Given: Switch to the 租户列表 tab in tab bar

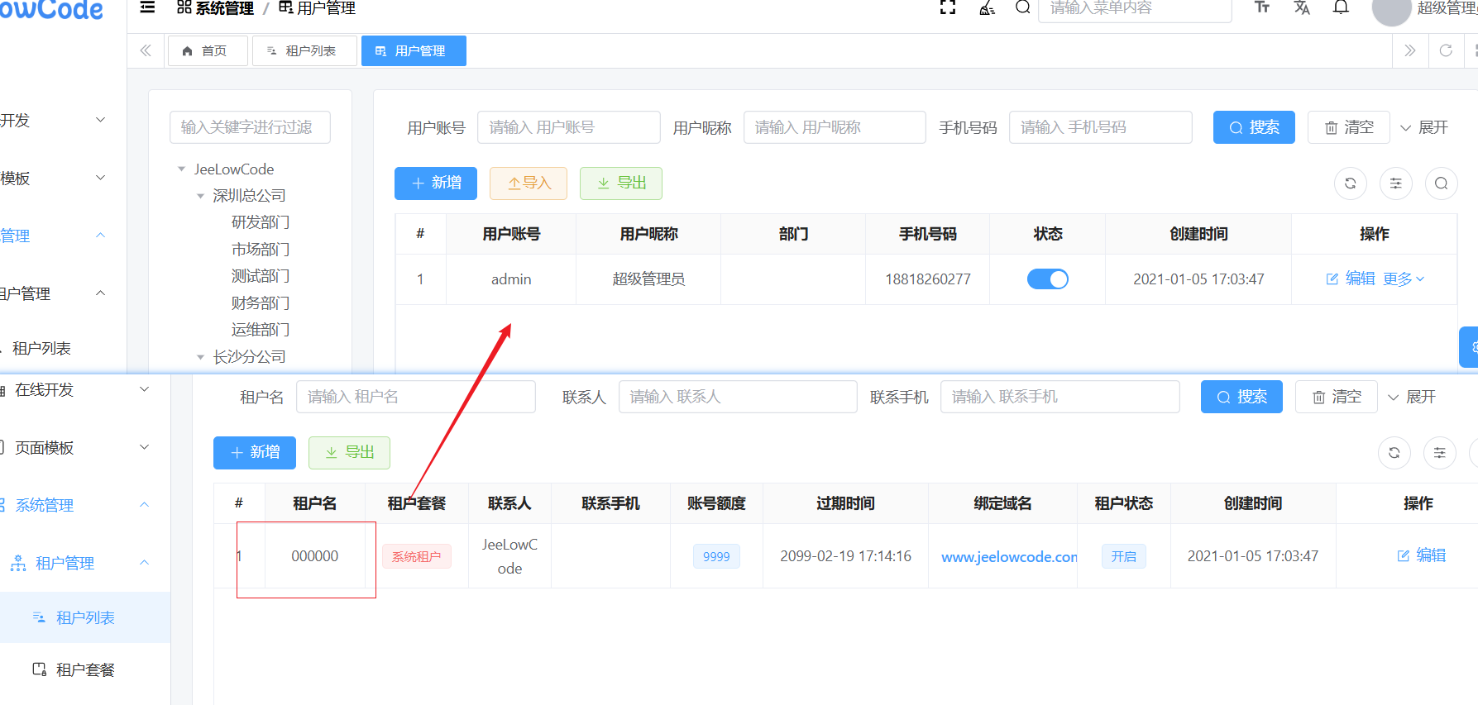Looking at the screenshot, I should pyautogui.click(x=304, y=50).
